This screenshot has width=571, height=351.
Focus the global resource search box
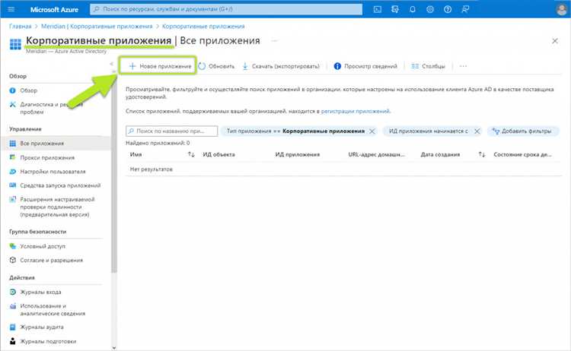[x=226, y=9]
